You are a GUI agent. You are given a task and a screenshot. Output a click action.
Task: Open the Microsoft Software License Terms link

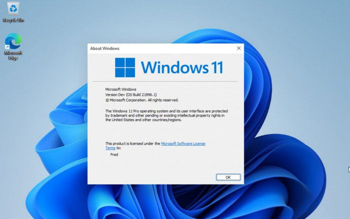[183, 143]
